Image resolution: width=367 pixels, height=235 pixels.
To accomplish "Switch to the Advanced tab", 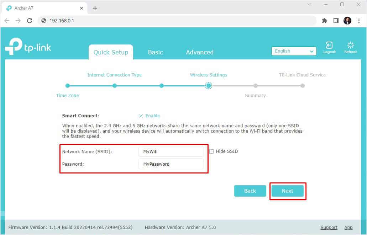I will [x=200, y=52].
